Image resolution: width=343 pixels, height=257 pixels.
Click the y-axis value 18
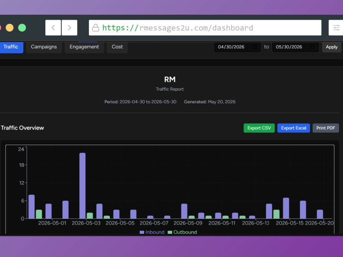click(x=21, y=165)
